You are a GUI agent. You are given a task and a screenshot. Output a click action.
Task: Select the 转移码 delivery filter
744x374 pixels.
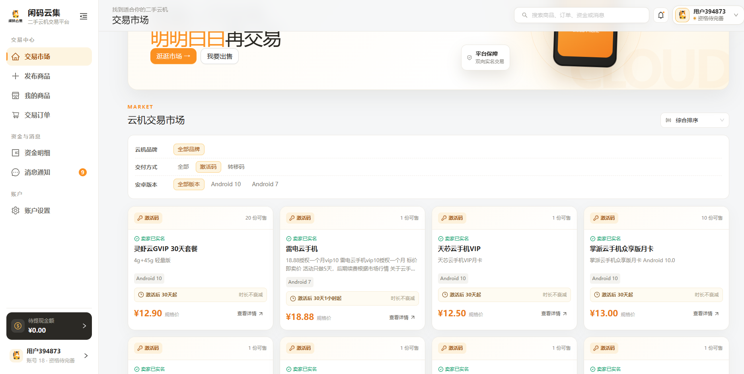[x=236, y=167]
